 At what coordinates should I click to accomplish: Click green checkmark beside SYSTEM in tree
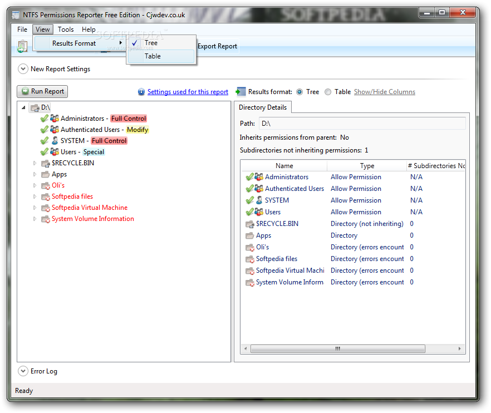pos(45,141)
